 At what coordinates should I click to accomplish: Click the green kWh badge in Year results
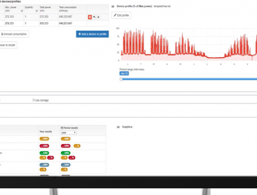[x=44, y=153]
